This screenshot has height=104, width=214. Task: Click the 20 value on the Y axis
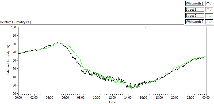pyautogui.click(x=15, y=94)
